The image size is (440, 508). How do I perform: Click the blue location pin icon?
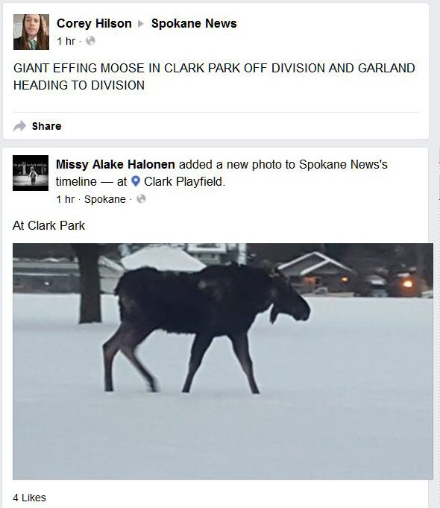tap(136, 181)
